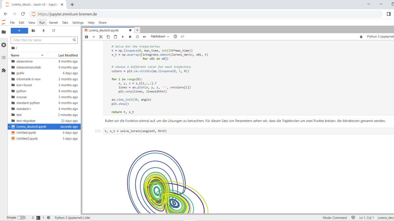Open a new launcher tab beside the notebook
394x221 pixels.
click(x=137, y=30)
